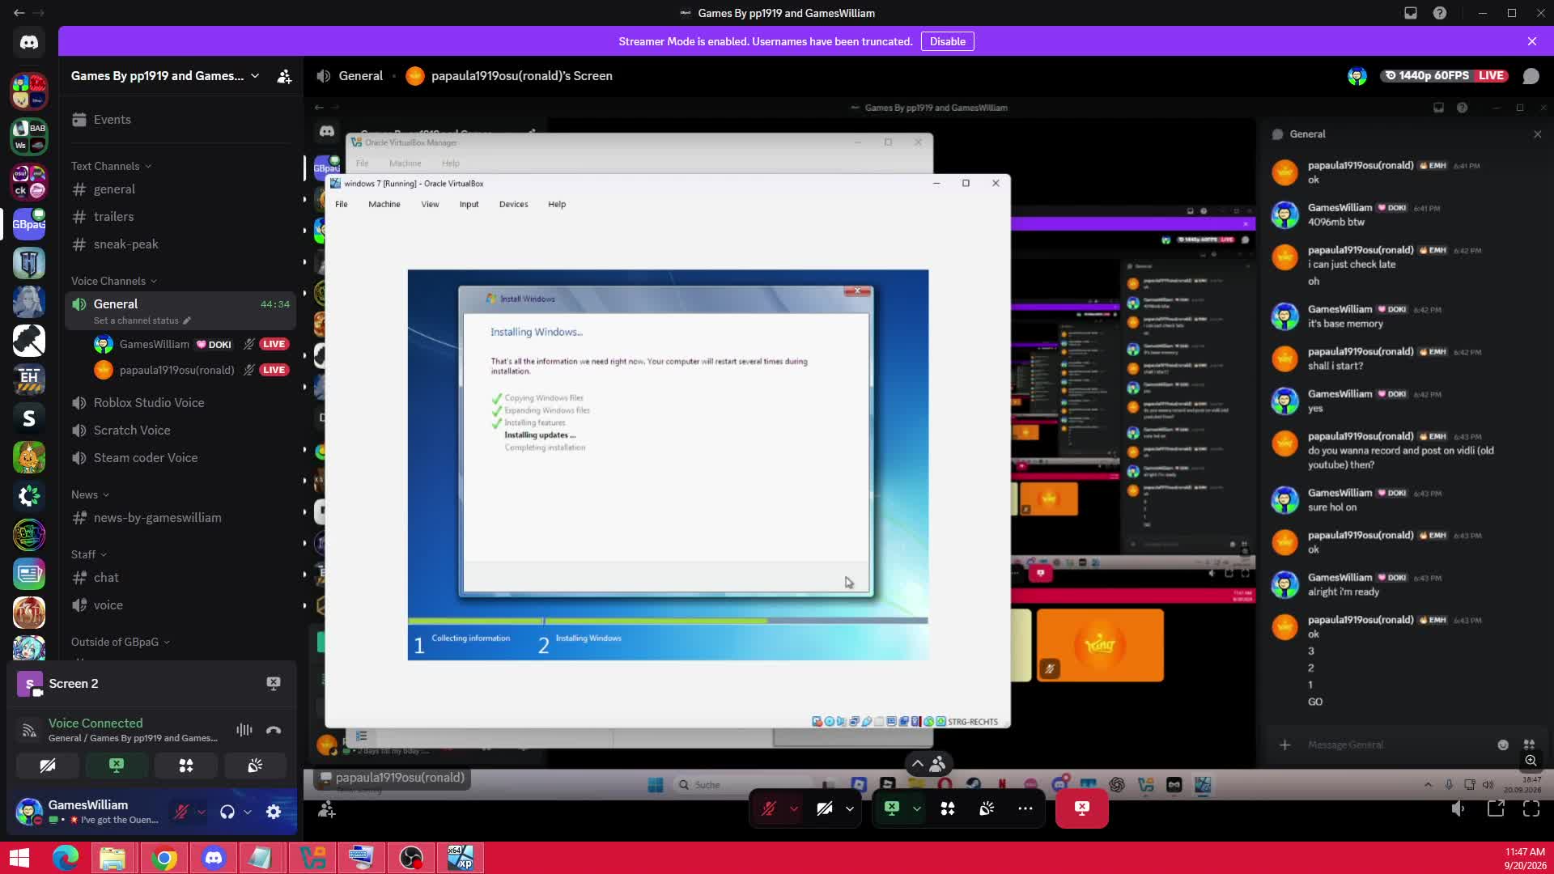Open news-by-gameswilliam channel

pos(180,518)
